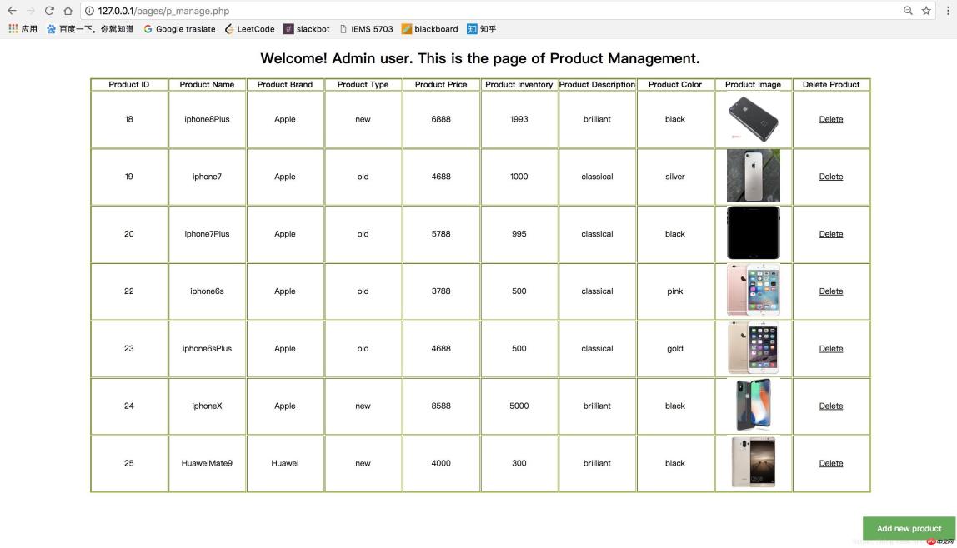957x548 pixels.
Task: Click the iphone6sPlus name cell
Action: (x=207, y=349)
